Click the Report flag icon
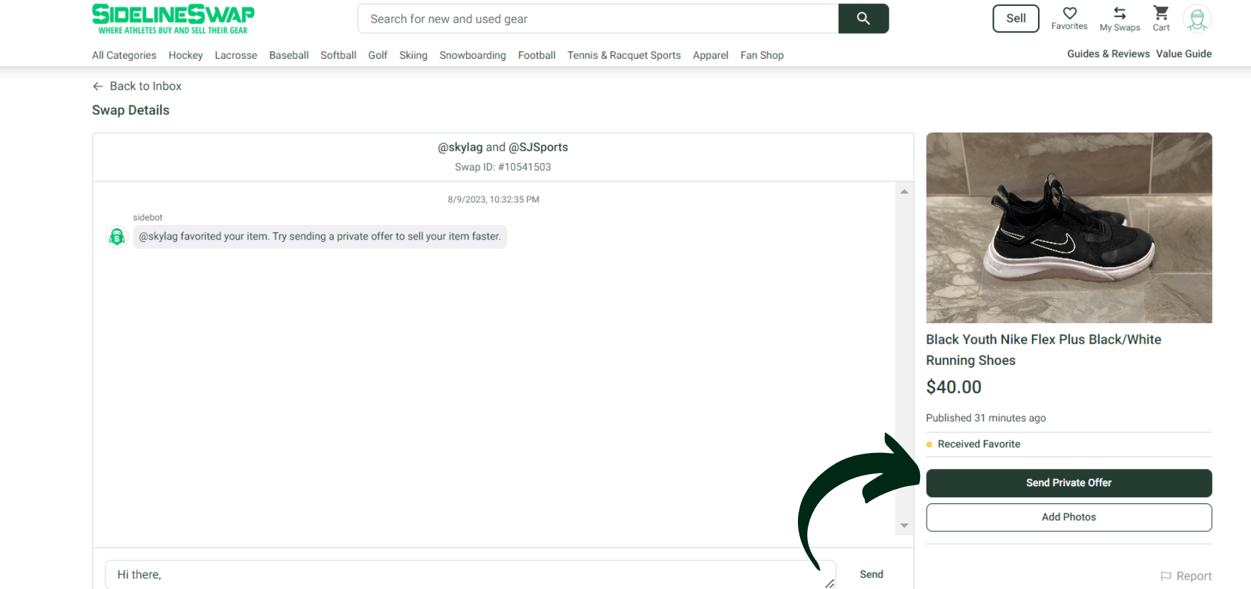The width and height of the screenshot is (1251, 589). (x=1166, y=576)
